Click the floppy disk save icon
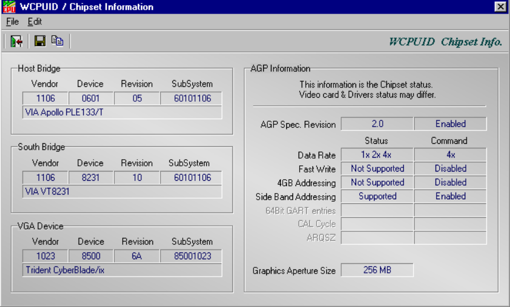This screenshot has width=510, height=307. click(x=40, y=41)
